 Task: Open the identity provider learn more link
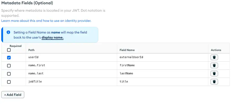pos(46,21)
